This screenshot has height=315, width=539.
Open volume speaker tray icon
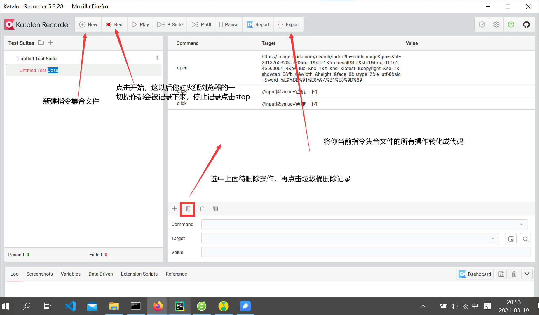[454, 306]
